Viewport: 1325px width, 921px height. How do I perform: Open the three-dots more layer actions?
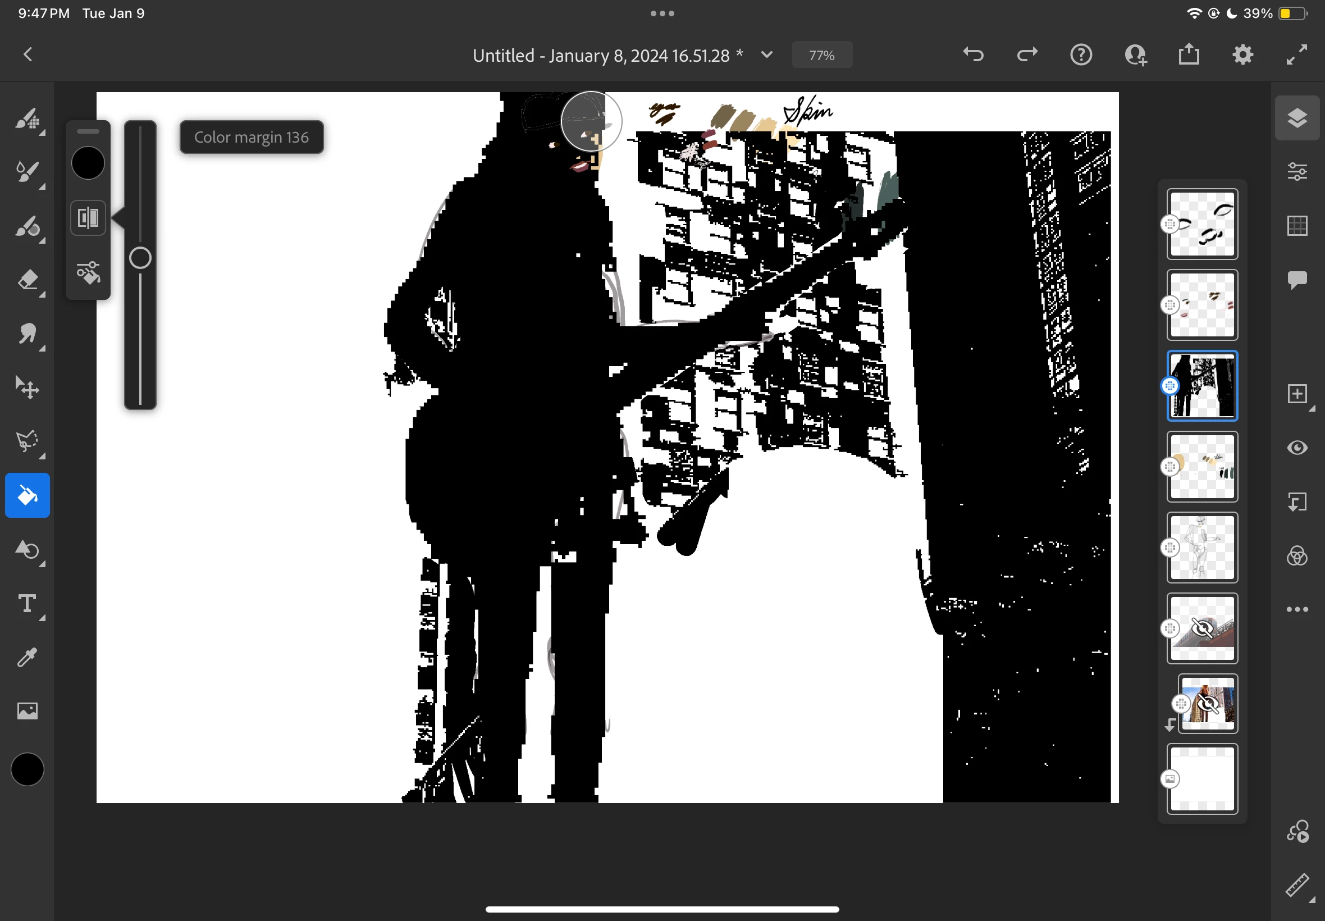(x=1297, y=609)
